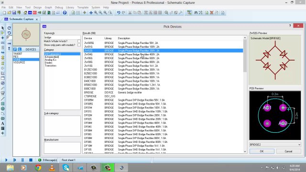The height and width of the screenshot is (172, 306).
Task: Click the Keywords input field
Action: [x=62, y=37]
